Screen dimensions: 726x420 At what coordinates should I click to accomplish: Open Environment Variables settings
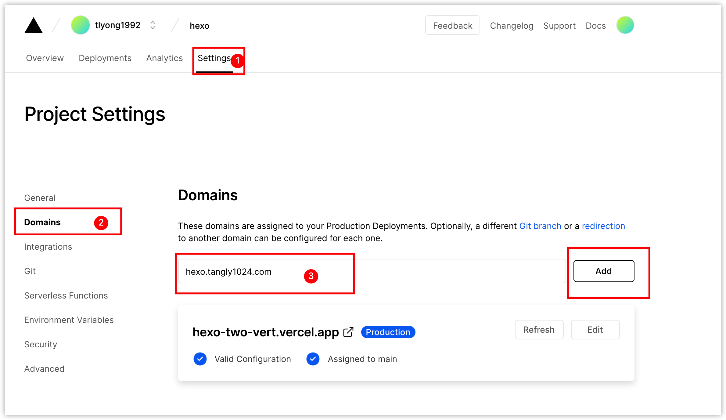click(x=69, y=320)
